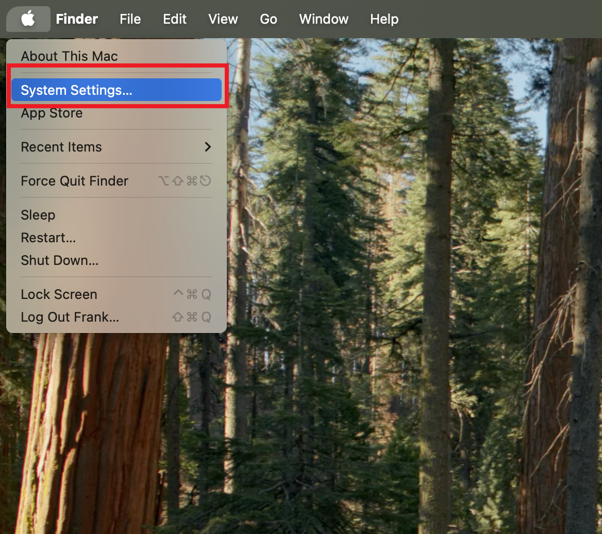Viewport: 602px width, 534px height.
Task: Open the View menu
Action: [223, 19]
